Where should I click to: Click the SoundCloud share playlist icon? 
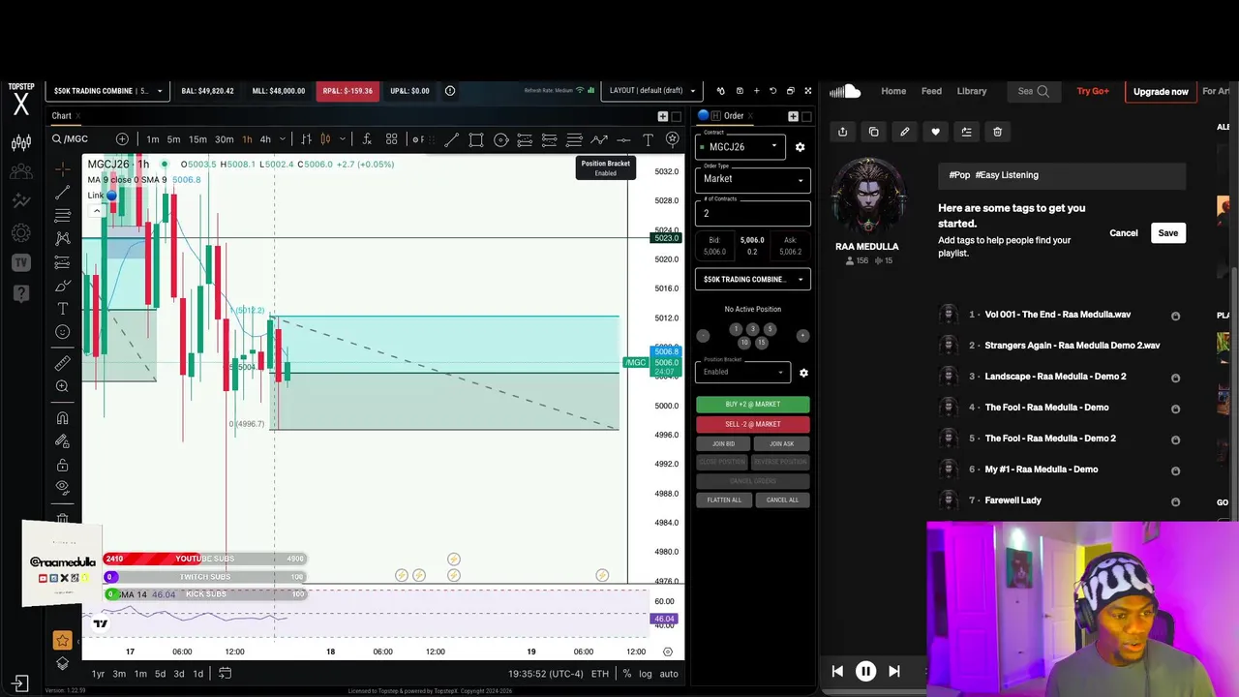coord(842,132)
